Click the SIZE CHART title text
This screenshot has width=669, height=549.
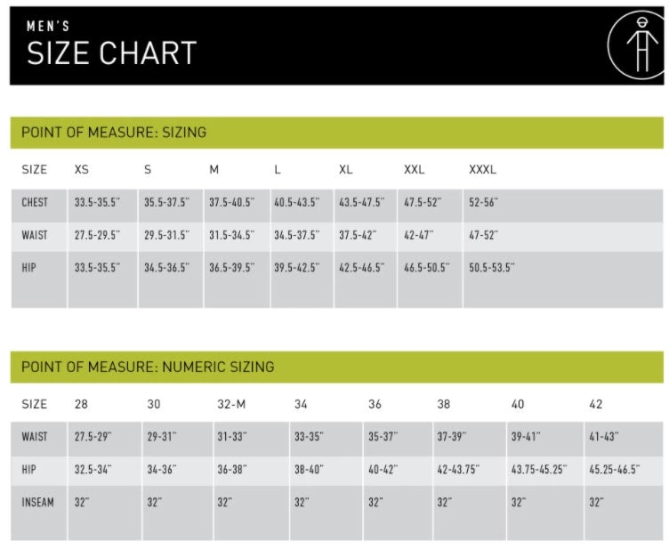[x=111, y=53]
